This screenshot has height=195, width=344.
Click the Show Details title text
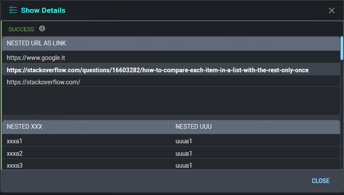[x=43, y=10]
